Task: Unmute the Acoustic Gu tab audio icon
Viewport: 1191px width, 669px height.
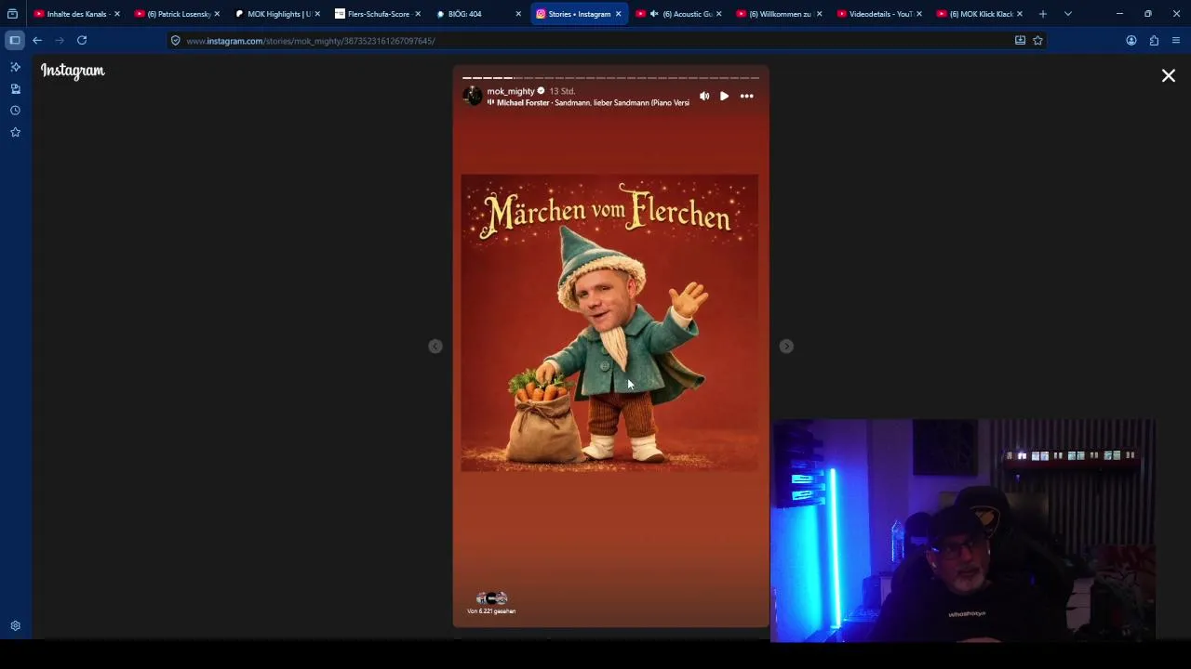Action: pos(653,14)
